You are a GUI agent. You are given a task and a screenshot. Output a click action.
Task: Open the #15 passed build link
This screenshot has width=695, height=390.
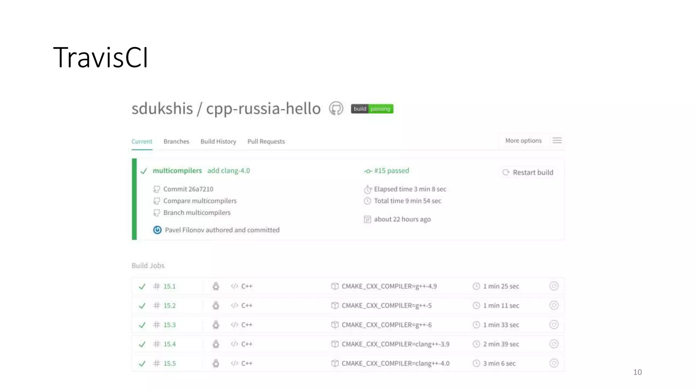tap(391, 171)
